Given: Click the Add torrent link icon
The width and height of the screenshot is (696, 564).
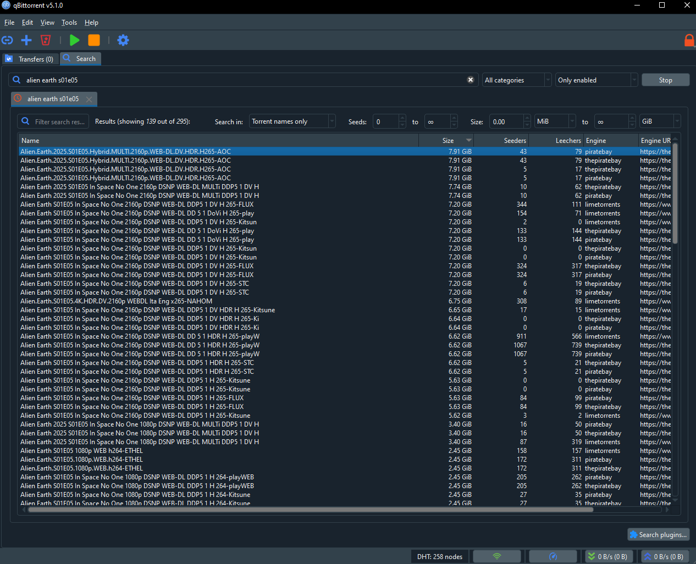Looking at the screenshot, I should pyautogui.click(x=7, y=40).
